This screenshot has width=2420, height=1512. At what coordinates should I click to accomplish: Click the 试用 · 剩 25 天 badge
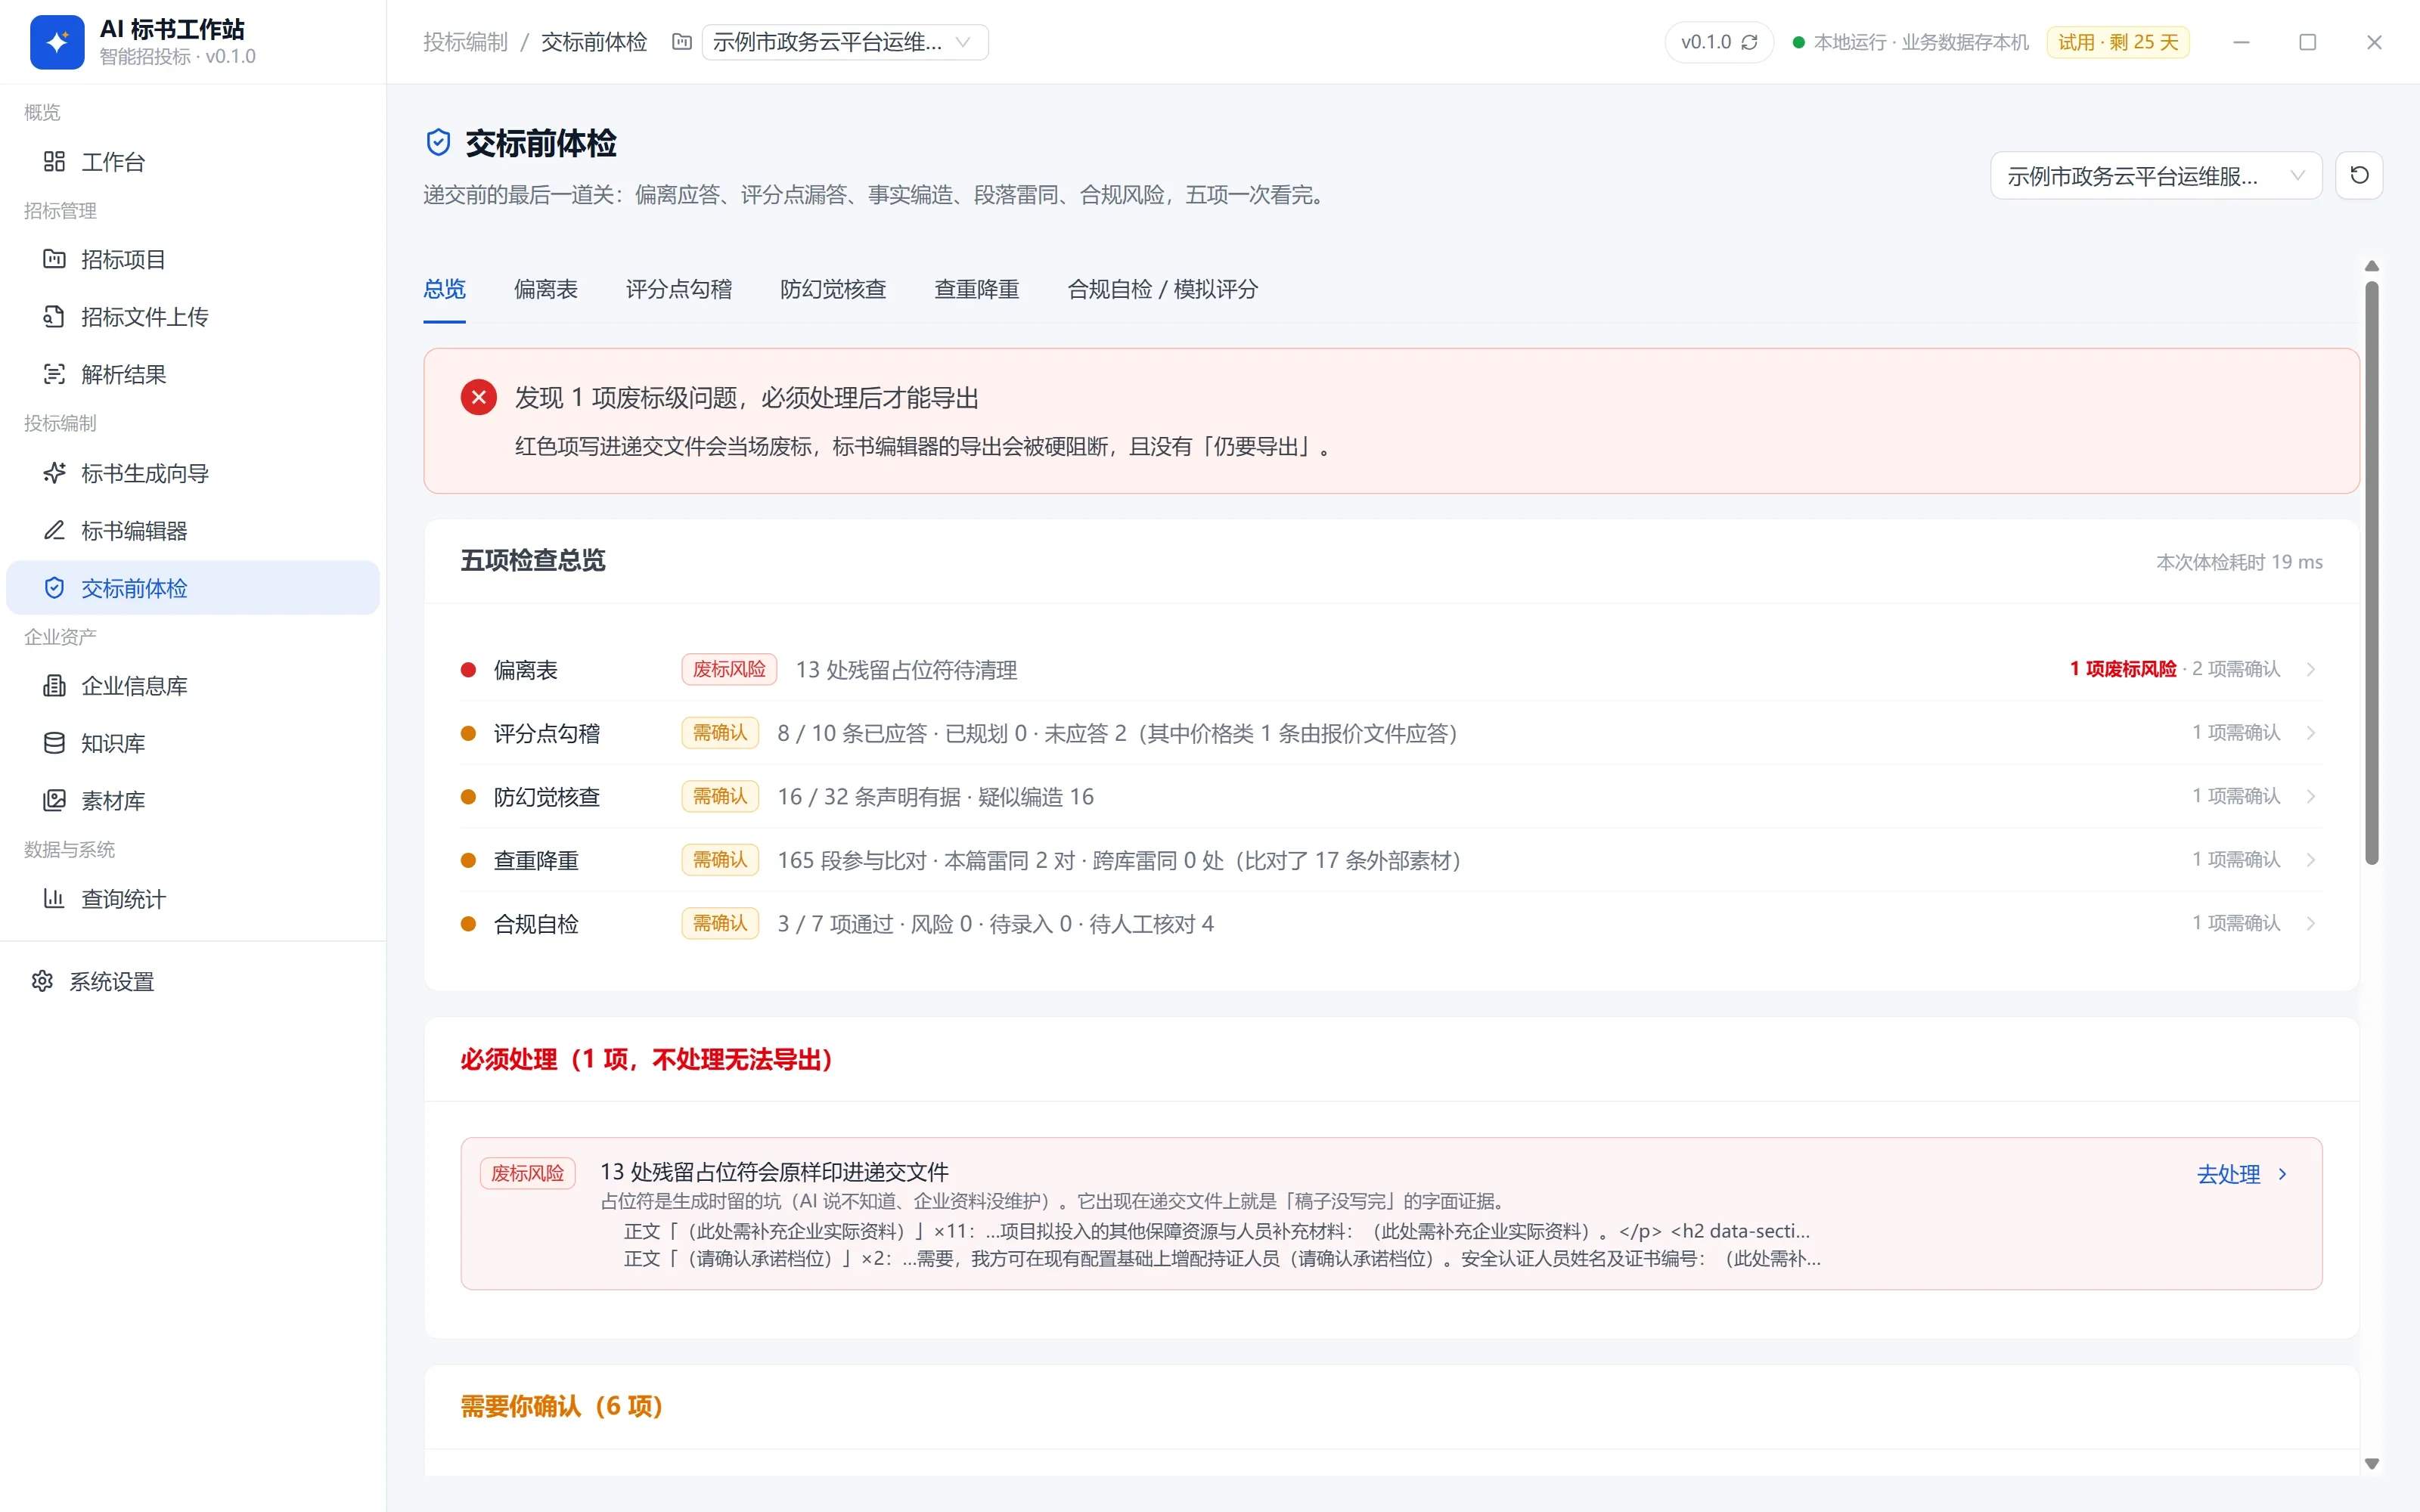click(2118, 42)
